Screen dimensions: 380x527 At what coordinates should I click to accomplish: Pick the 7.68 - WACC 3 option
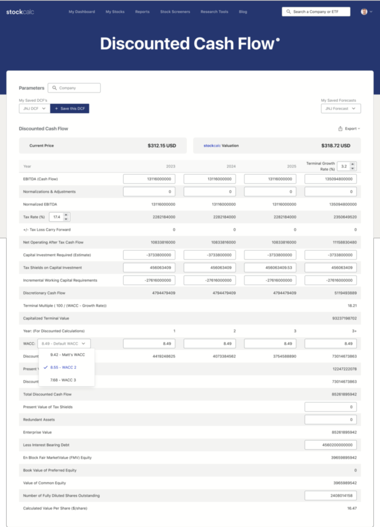pyautogui.click(x=63, y=380)
